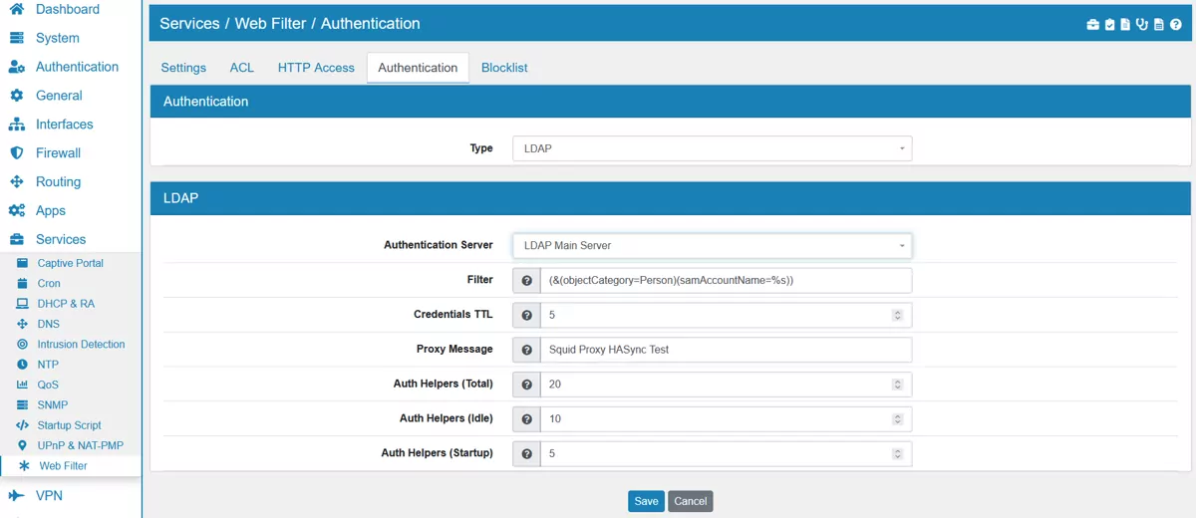Click the Interfaces network icon in sidebar
Screen dimensions: 1196x518
pos(16,125)
